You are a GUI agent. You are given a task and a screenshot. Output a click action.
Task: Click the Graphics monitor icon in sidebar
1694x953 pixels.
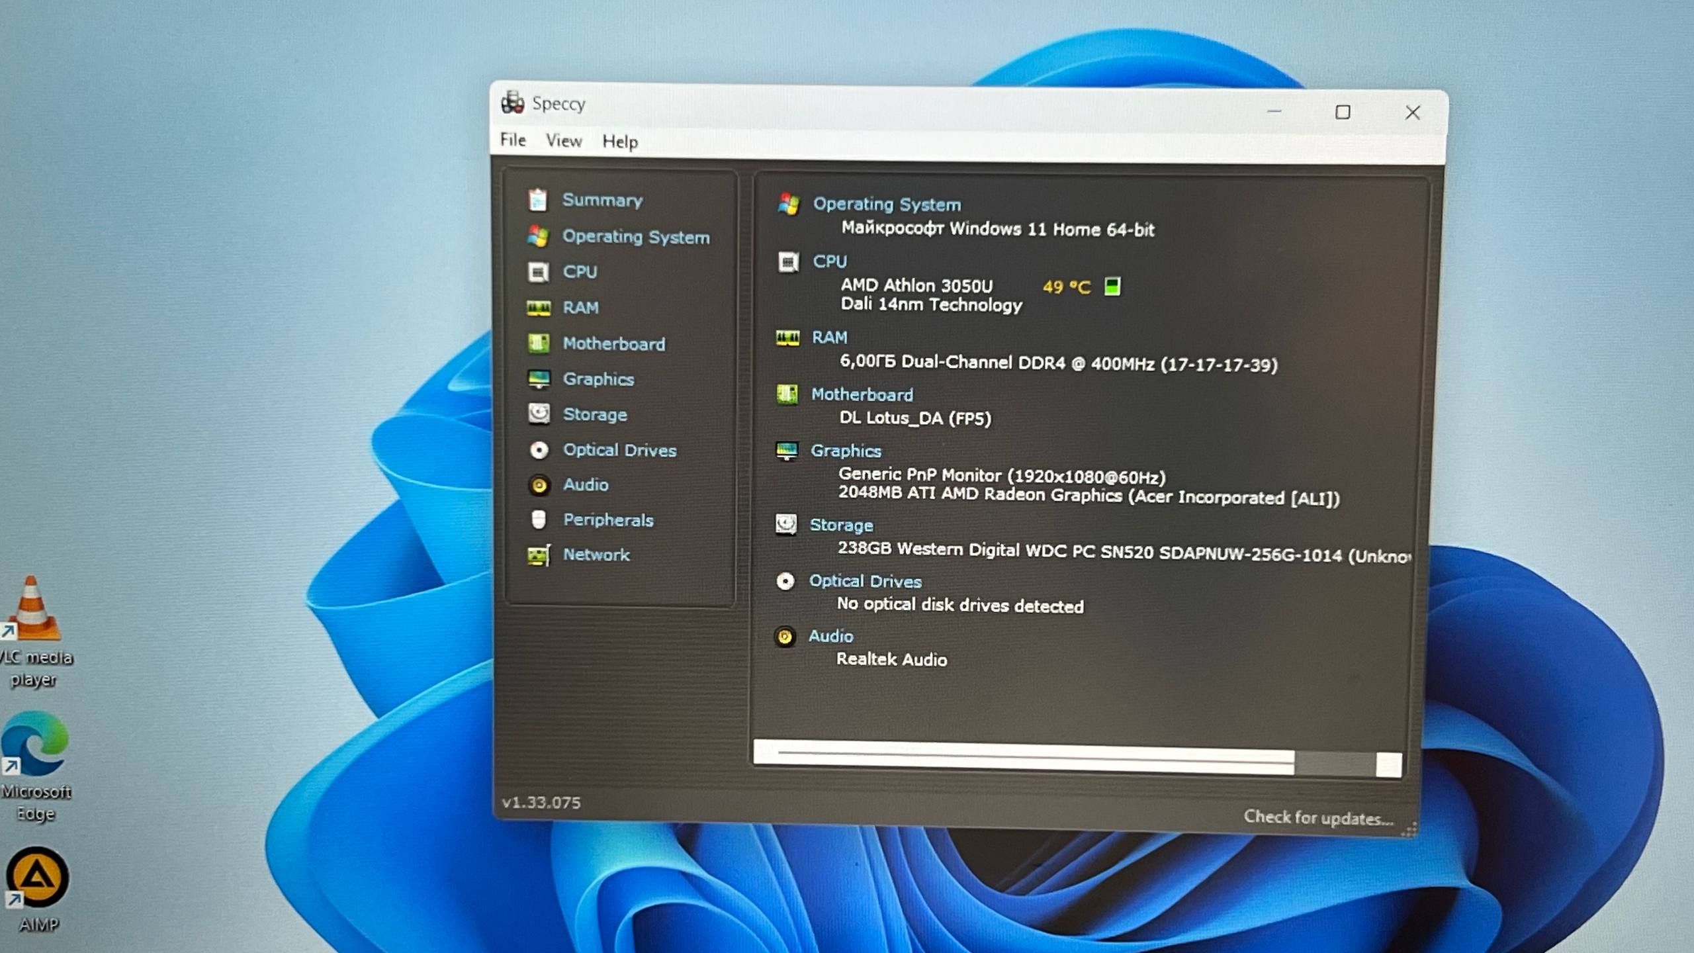pyautogui.click(x=539, y=379)
